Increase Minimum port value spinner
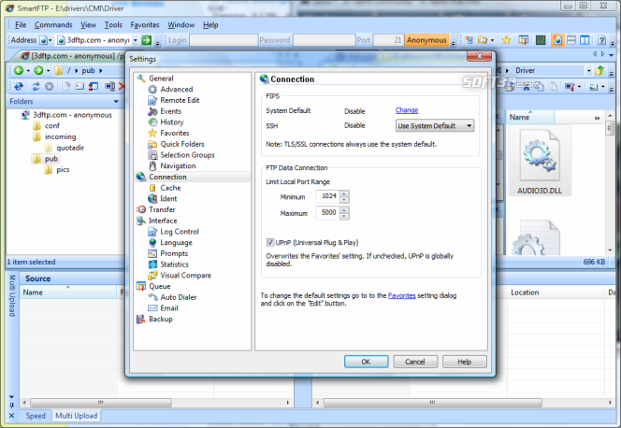 [344, 193]
